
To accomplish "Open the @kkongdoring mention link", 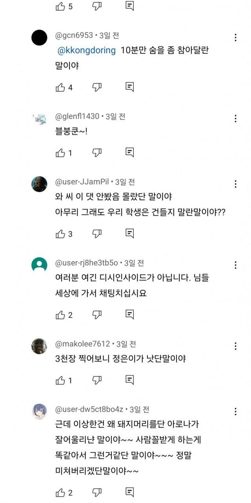I will coord(87,50).
